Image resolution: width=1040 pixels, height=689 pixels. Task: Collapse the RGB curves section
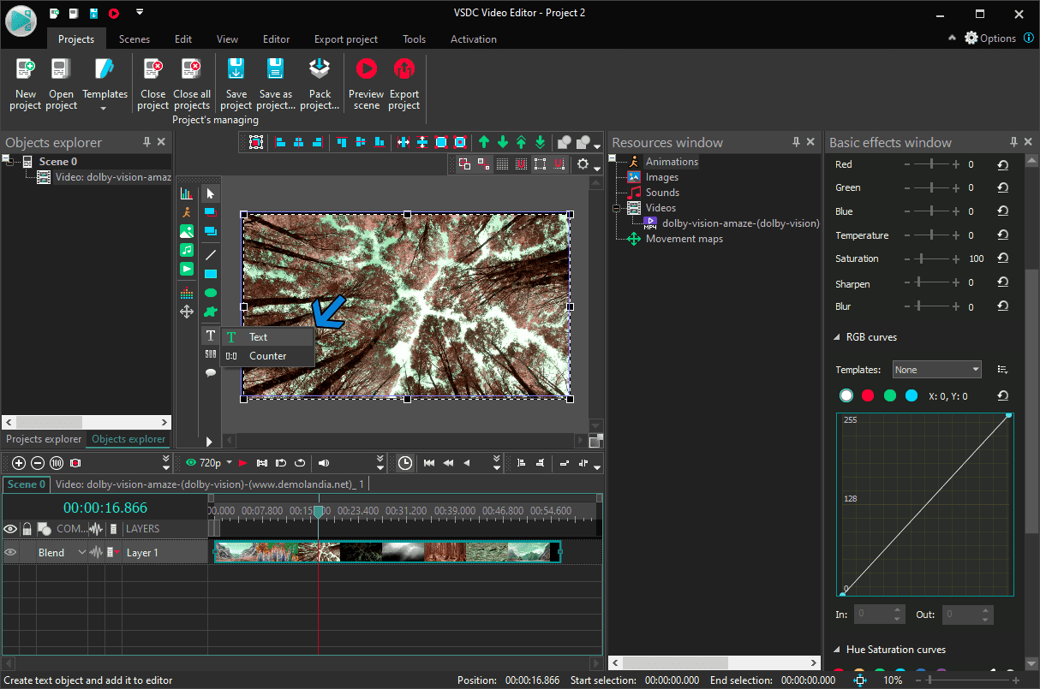(x=837, y=337)
